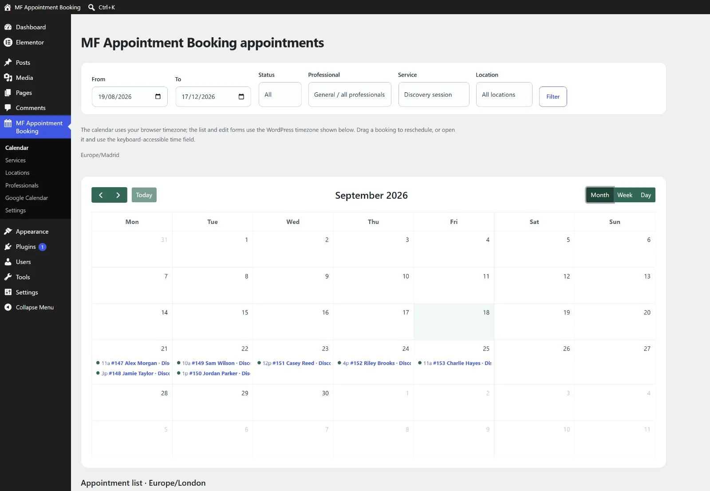710x491 pixels.
Task: Click the Posts pushpin icon
Action: click(8, 63)
